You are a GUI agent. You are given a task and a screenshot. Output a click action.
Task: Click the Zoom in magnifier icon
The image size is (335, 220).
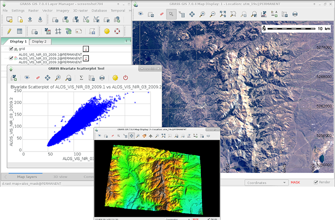pyautogui.click(x=203, y=15)
